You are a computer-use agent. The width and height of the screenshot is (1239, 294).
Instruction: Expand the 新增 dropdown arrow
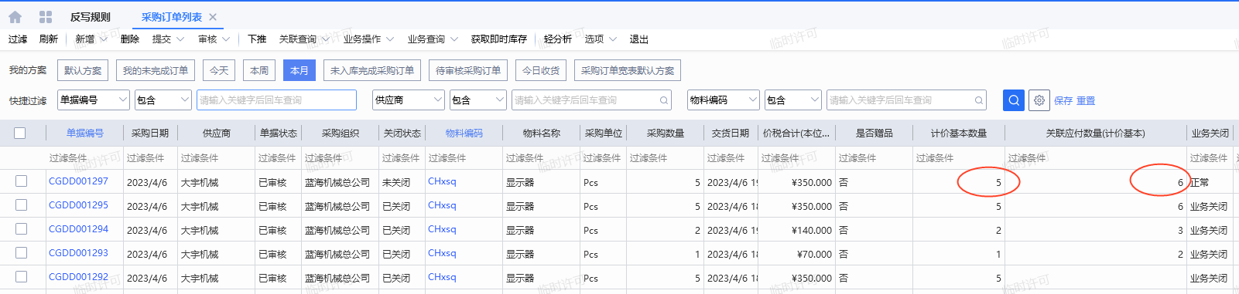pos(103,39)
